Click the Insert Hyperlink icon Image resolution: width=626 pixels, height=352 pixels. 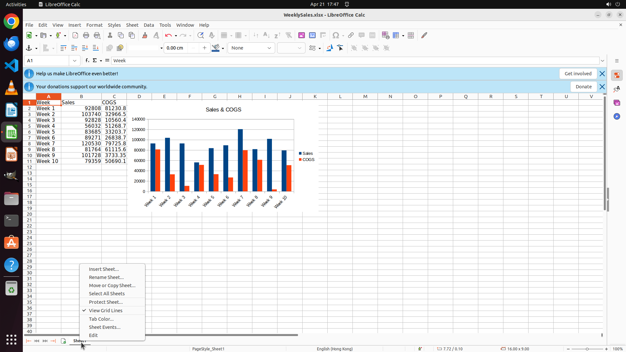tap(351, 35)
